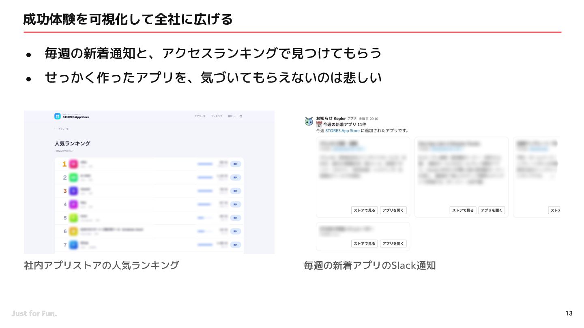Image resolution: width=584 pixels, height=328 pixels.
Task: Select the yellow app icon ranked sixth
Action: pos(73,231)
